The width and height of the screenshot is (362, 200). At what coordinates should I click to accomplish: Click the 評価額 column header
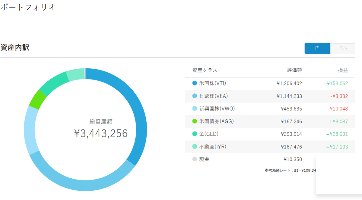[294, 70]
